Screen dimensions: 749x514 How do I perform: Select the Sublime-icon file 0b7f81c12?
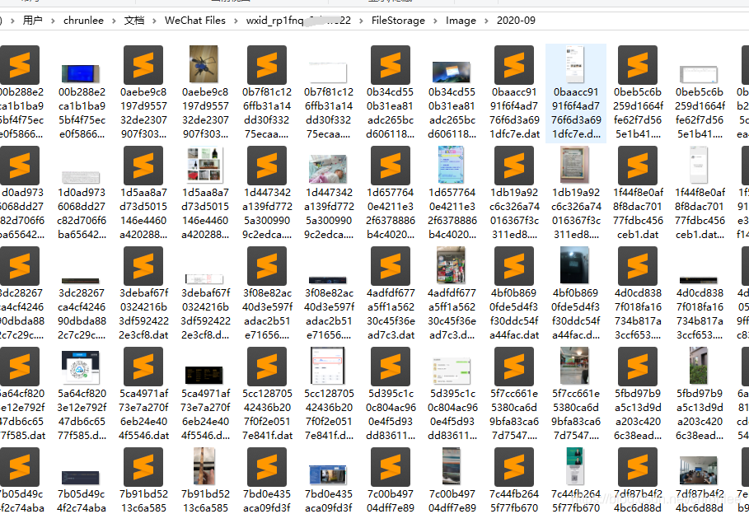tap(267, 65)
